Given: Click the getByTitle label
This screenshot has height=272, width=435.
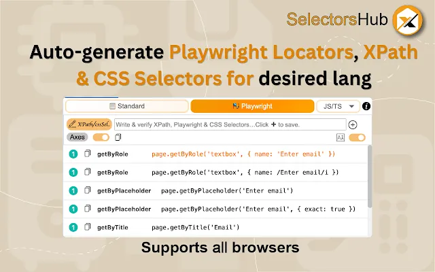Looking at the screenshot, I should point(113,228).
